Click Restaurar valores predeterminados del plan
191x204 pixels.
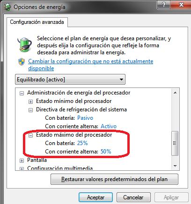114,179
